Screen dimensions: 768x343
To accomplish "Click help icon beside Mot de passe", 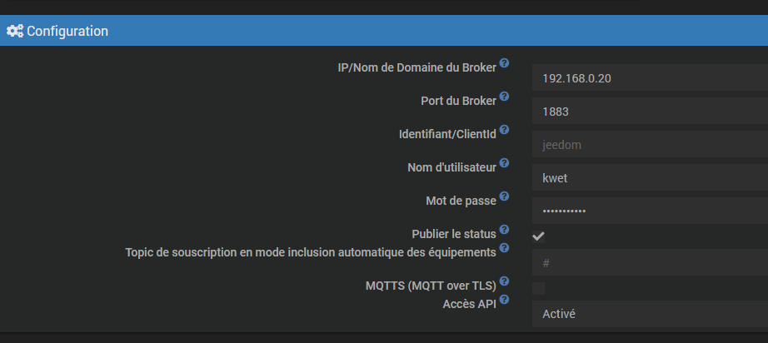I will 504,196.
